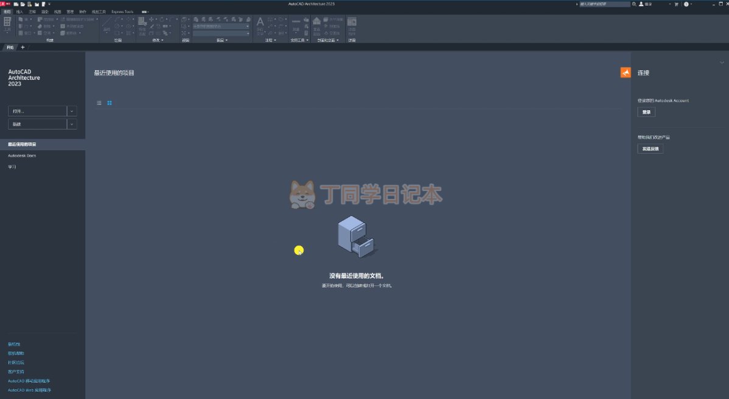Click the 登录 button under Autodesk Account
Screen dimensions: 729x399
[x=646, y=112]
